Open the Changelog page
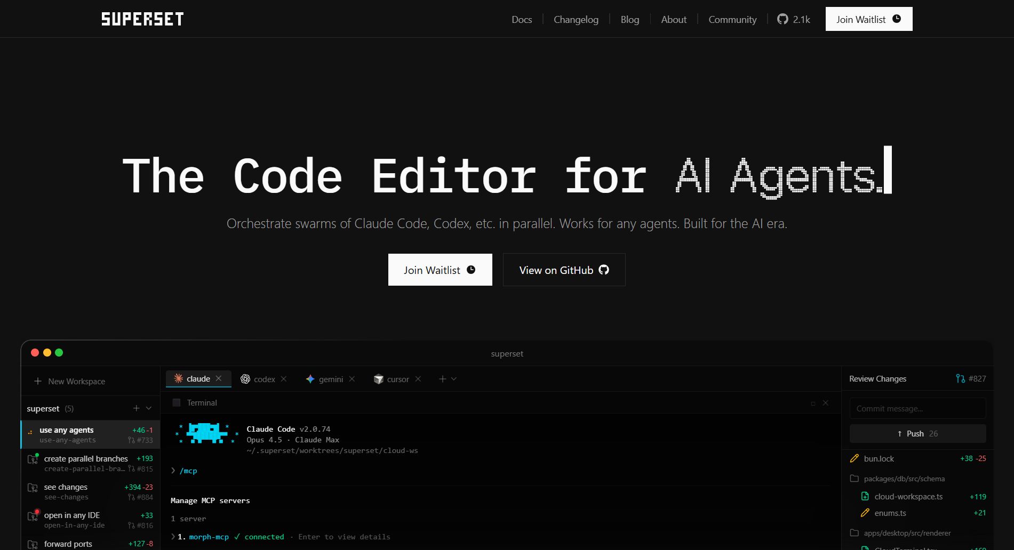Image resolution: width=1014 pixels, height=550 pixels. 576,19
